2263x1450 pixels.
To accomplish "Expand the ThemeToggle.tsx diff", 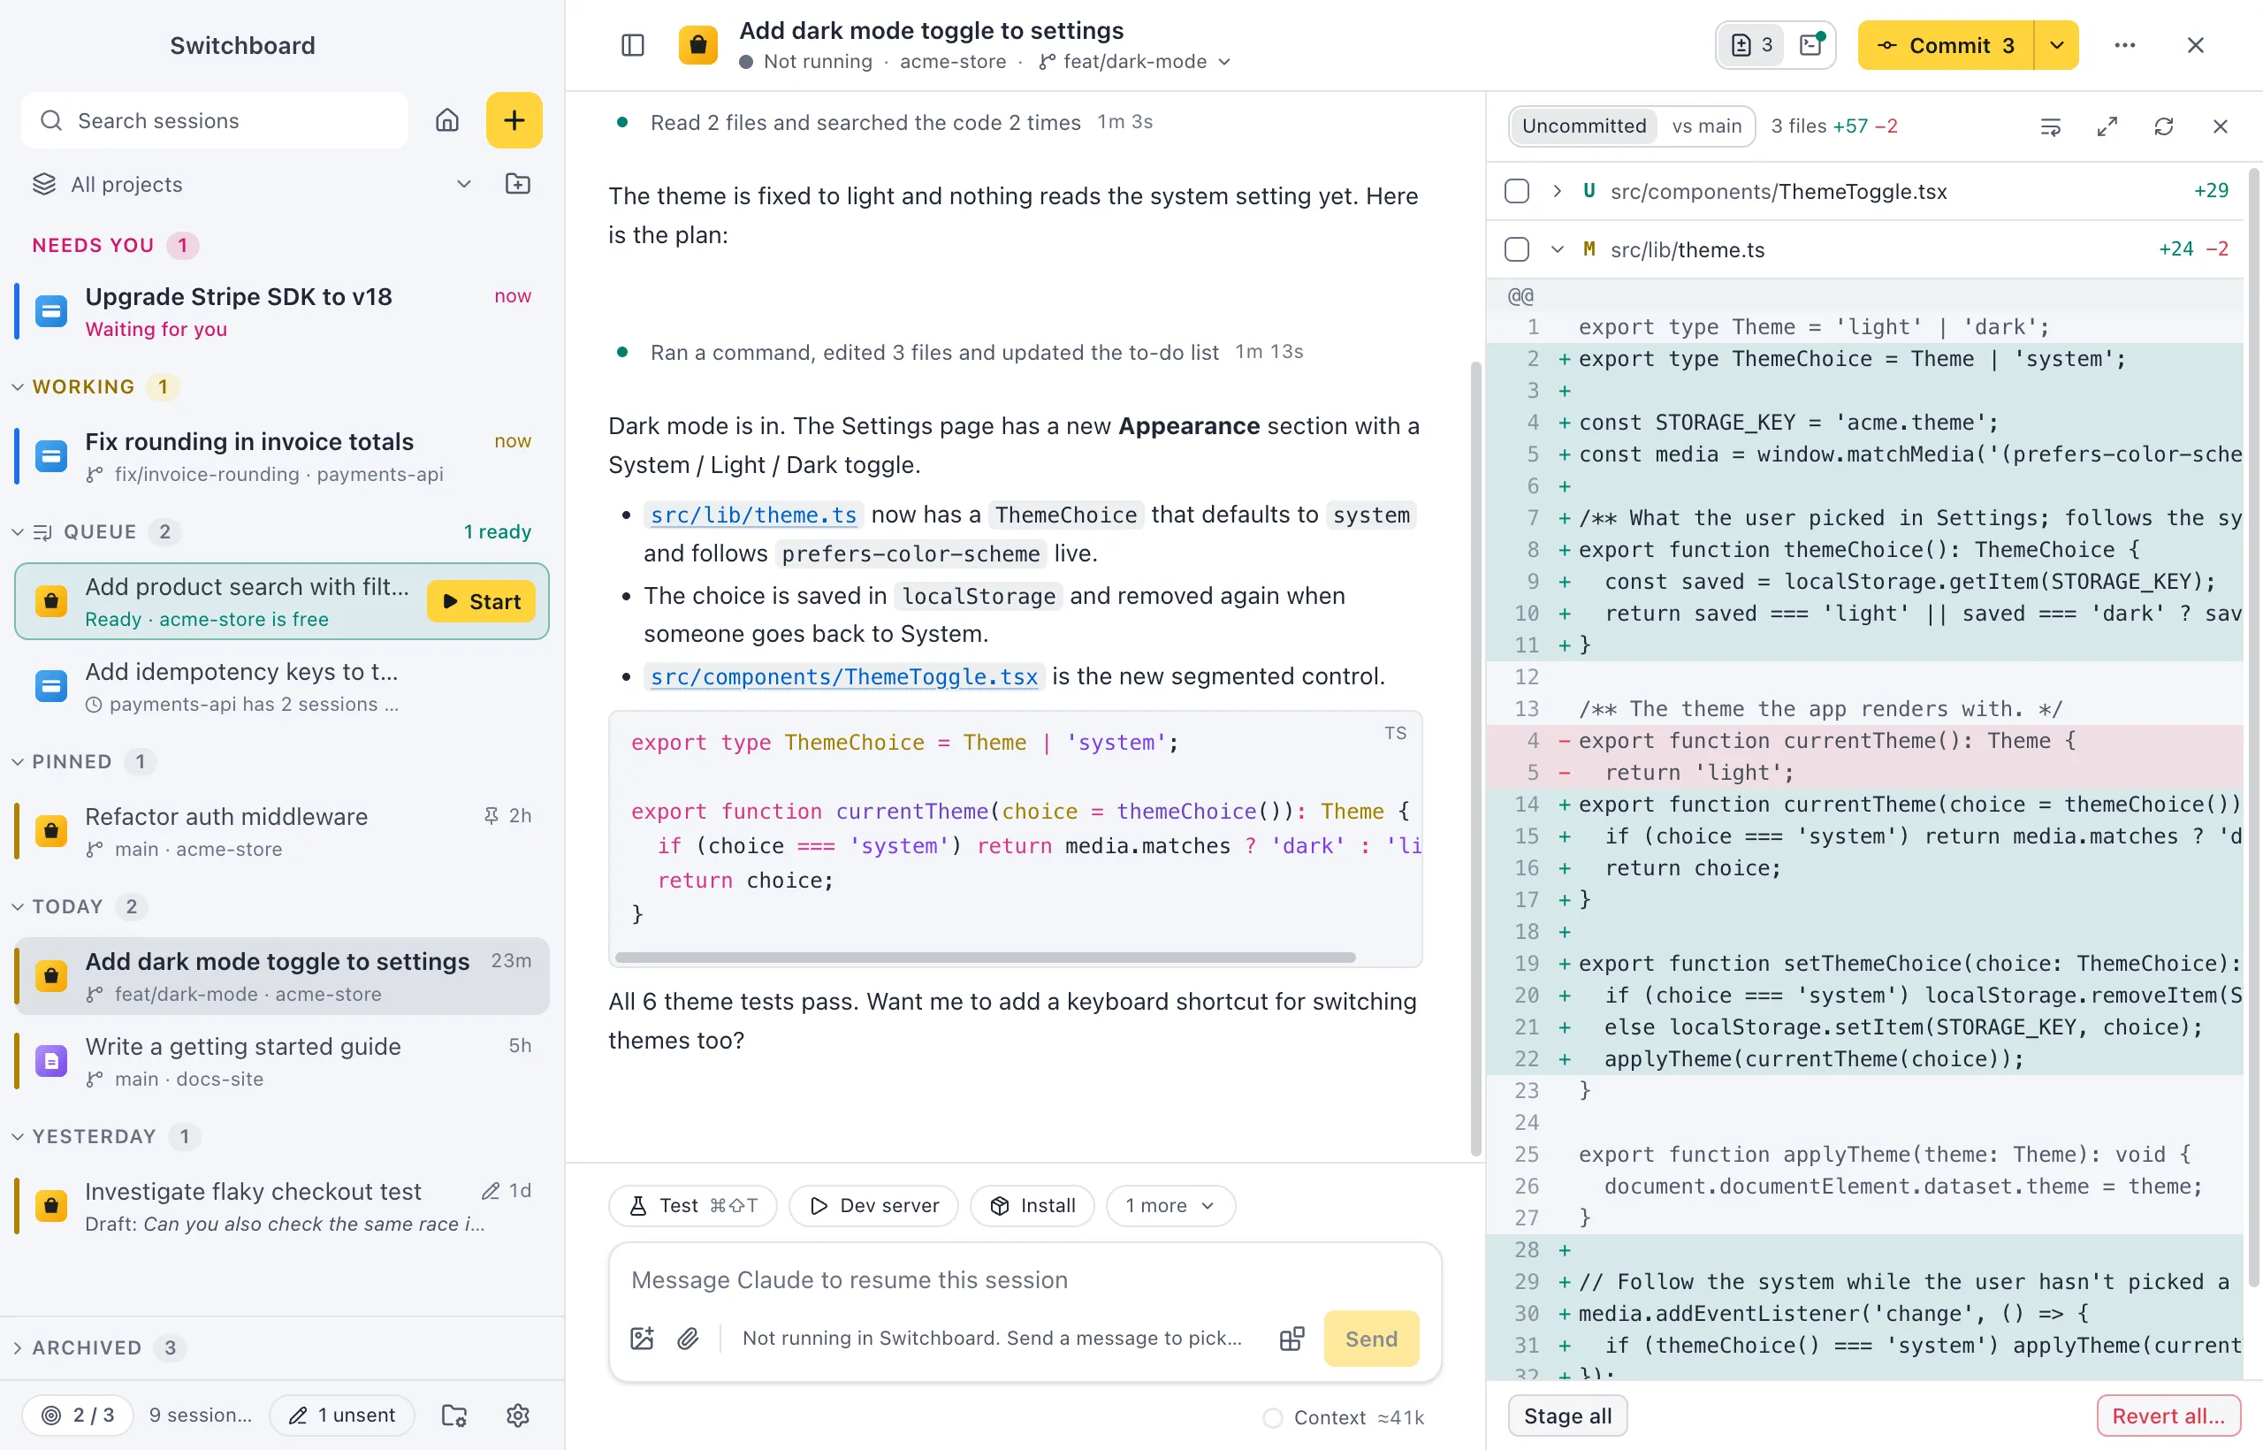I will tap(1557, 191).
